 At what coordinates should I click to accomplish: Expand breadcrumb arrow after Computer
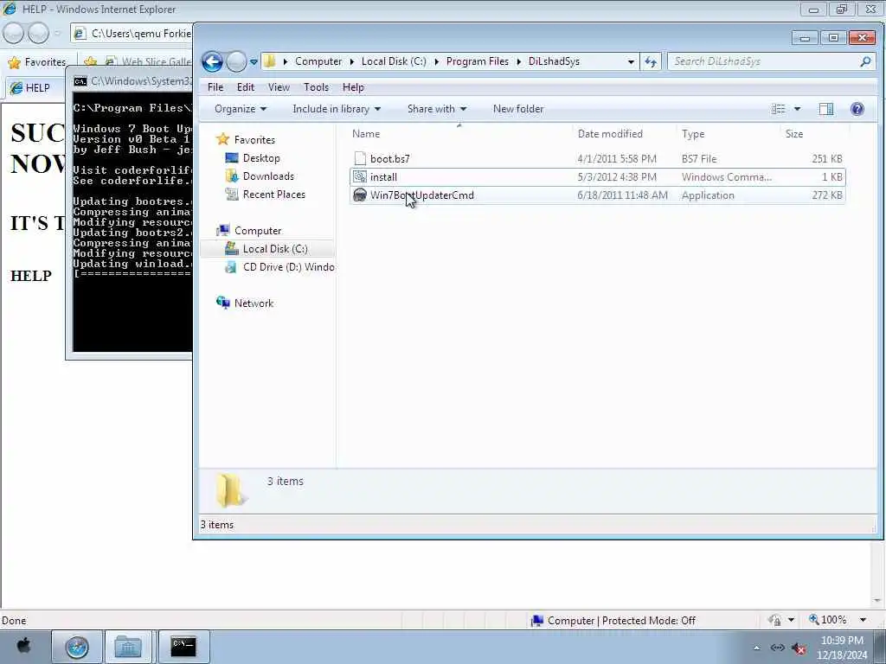click(x=351, y=61)
